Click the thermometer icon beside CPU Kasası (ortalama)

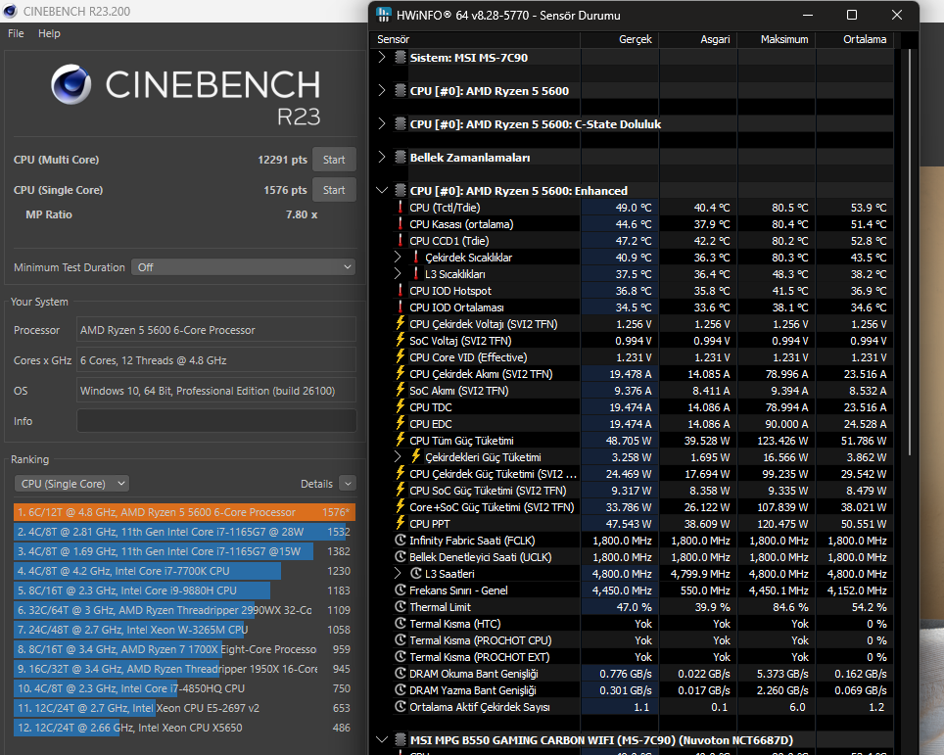tap(401, 223)
